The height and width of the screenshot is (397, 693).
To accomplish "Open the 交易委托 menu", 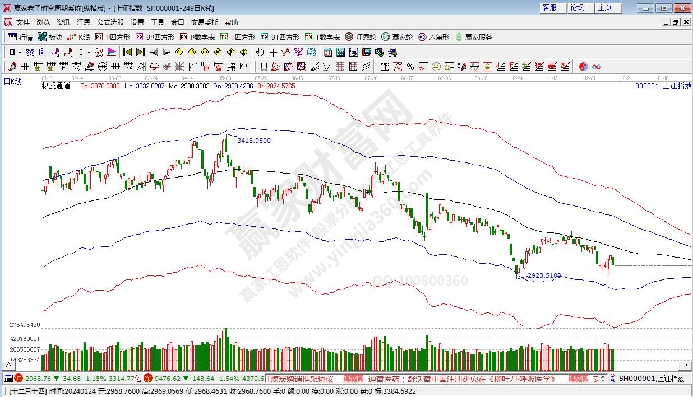I will [205, 22].
